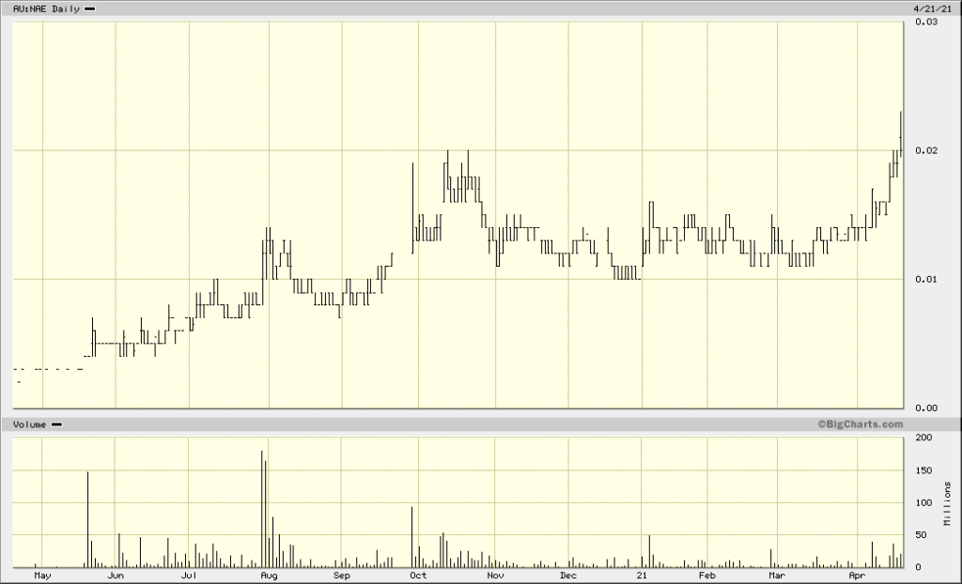
Task: Click the 0.02 price axis label
Action: (x=926, y=151)
